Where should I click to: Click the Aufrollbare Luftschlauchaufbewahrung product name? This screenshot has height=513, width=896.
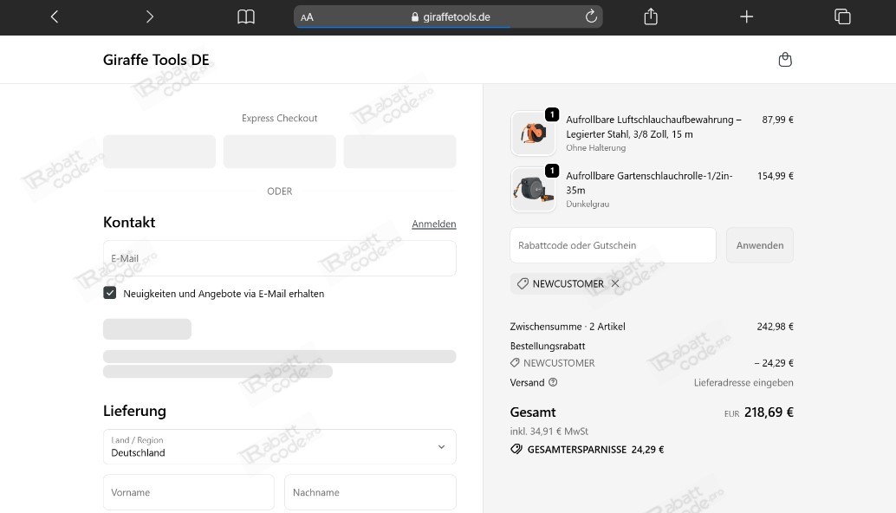click(653, 127)
